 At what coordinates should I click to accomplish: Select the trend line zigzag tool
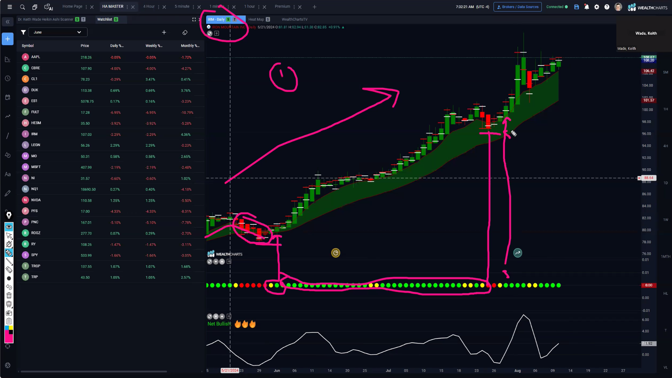coord(8,116)
